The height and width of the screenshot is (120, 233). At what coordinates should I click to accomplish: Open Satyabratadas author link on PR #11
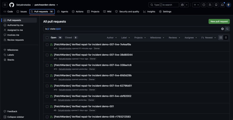click(65, 80)
